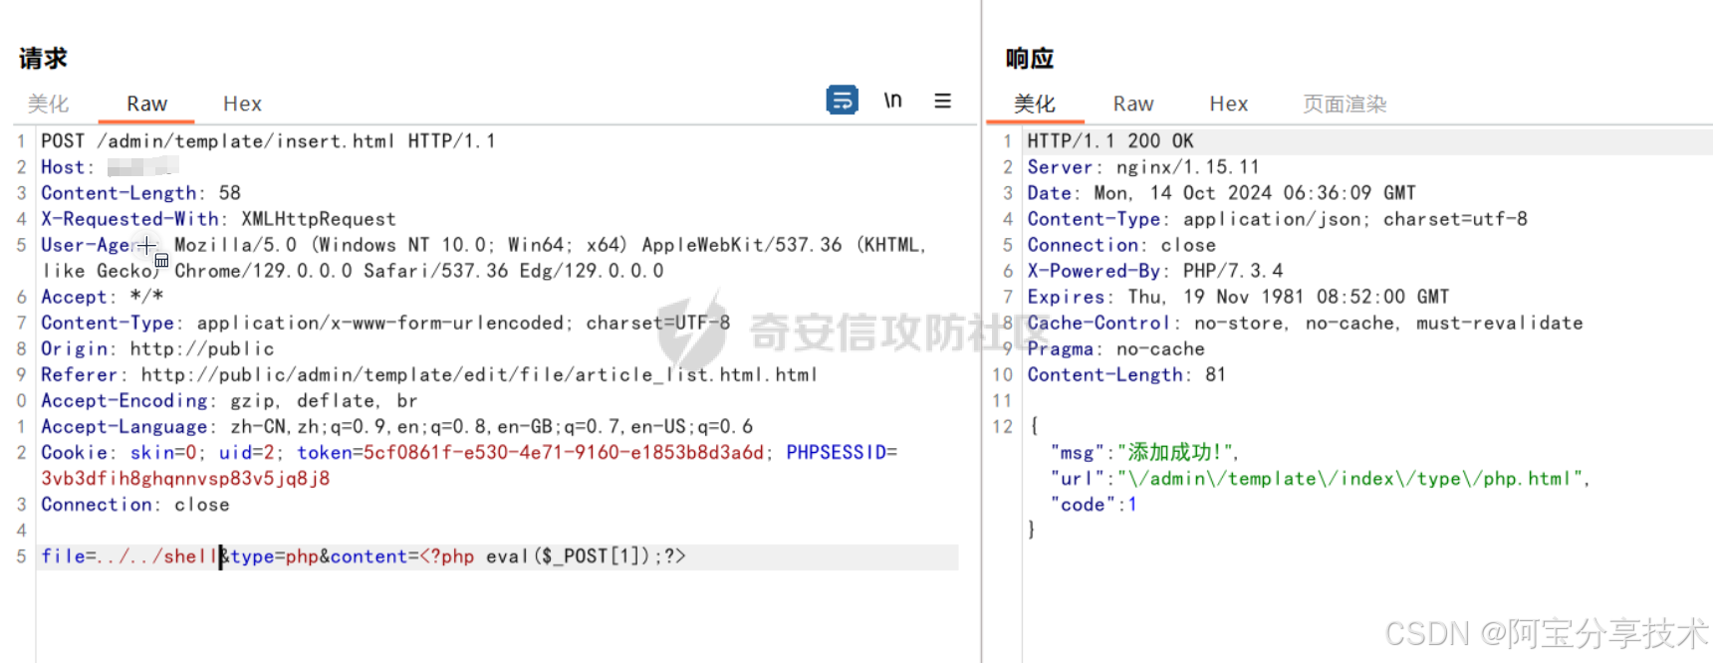The image size is (1713, 663).
Task: Click the Server: nginx/1.15.11 header
Action: 1143,167
